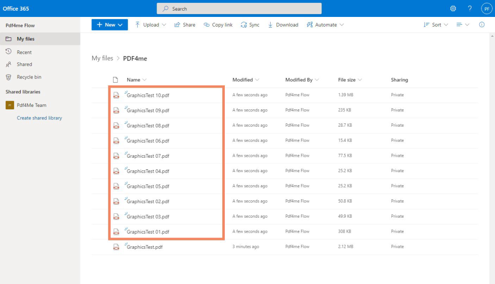
Task: Click the help question mark icon
Action: 469,9
